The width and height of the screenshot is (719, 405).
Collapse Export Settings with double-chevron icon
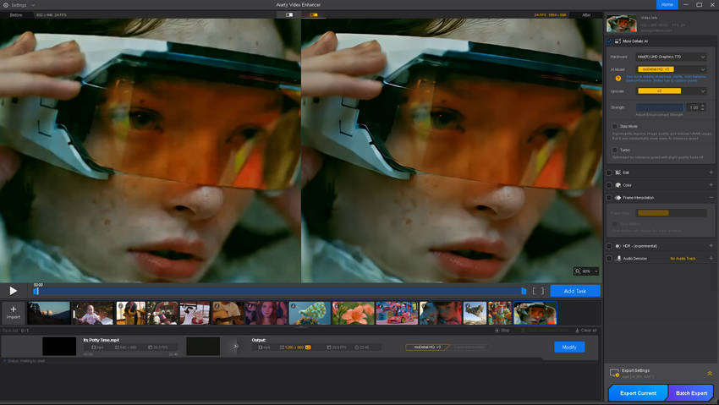coord(710,374)
